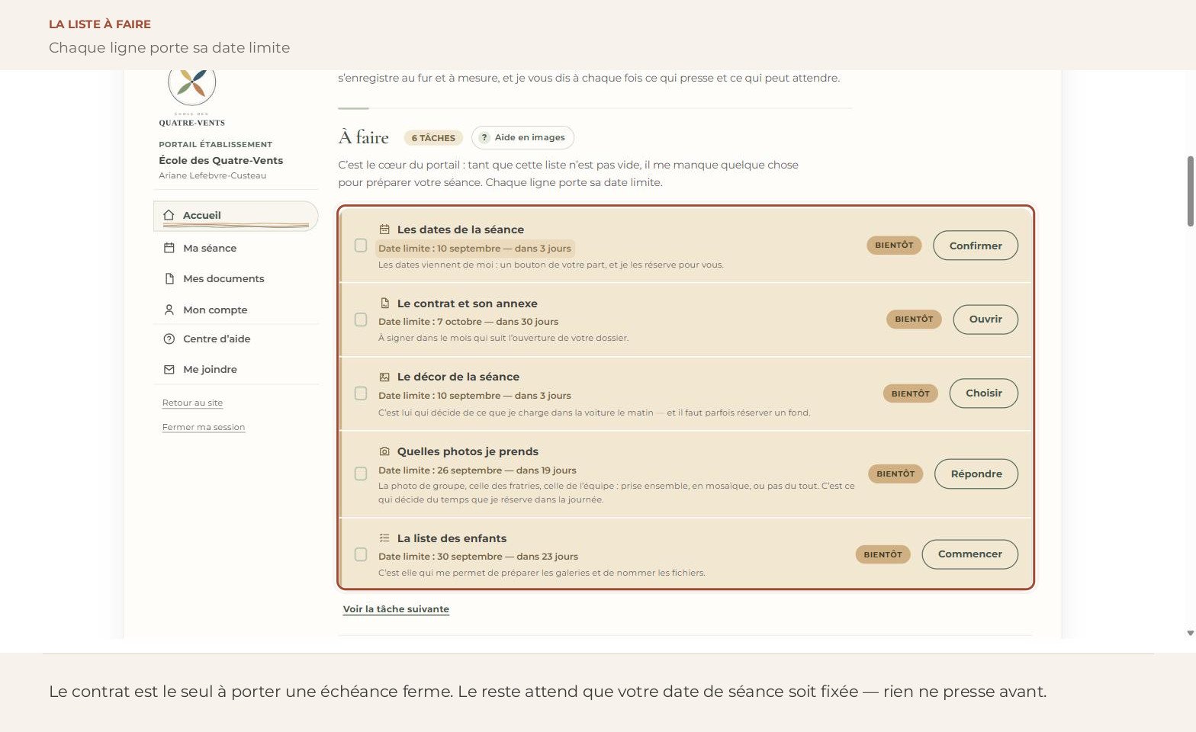Click the BIENTÔT badge on the photos row
Image resolution: width=1196 pixels, height=732 pixels.
pyautogui.click(x=895, y=474)
